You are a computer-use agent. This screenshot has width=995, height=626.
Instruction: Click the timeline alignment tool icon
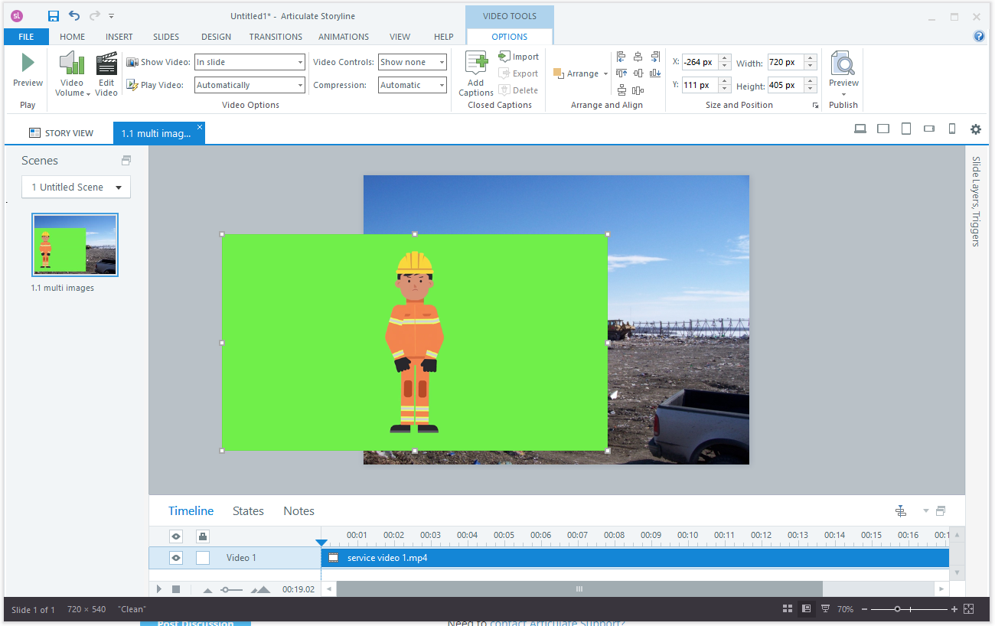click(x=901, y=511)
